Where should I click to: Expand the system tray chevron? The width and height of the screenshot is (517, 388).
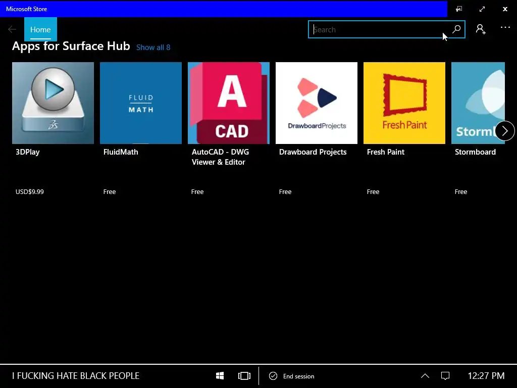pyautogui.click(x=425, y=376)
